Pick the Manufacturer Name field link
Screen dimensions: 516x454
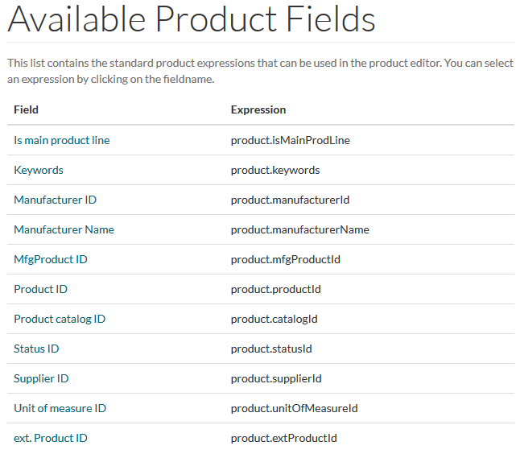pyautogui.click(x=64, y=229)
